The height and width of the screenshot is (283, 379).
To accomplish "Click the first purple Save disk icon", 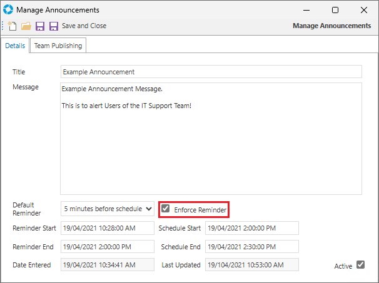I will click(40, 26).
